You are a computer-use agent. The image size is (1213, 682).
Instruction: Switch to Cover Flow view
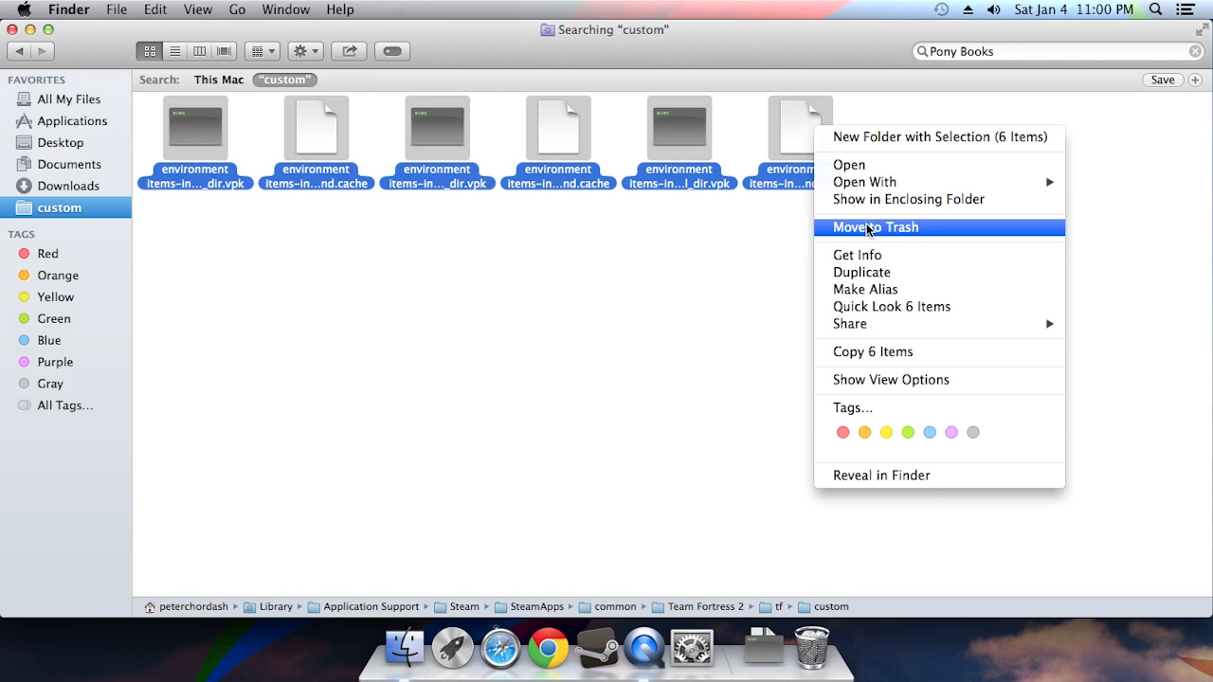[x=224, y=51]
